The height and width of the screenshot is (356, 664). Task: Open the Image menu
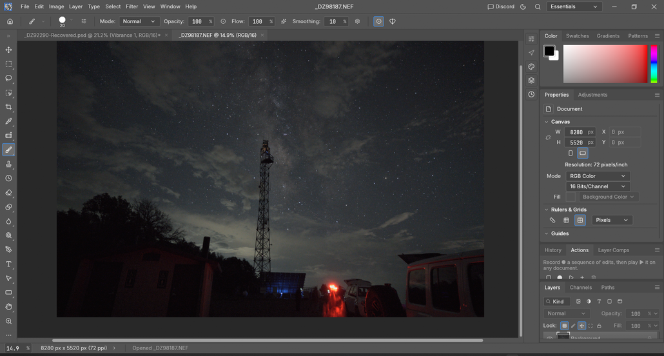(56, 7)
